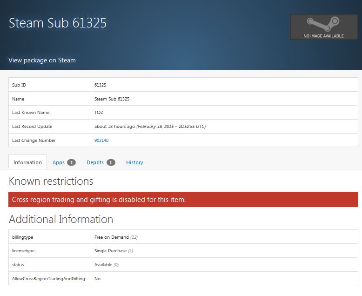Click the 'Last Record Update' row label
The image size is (362, 296).
(32, 127)
